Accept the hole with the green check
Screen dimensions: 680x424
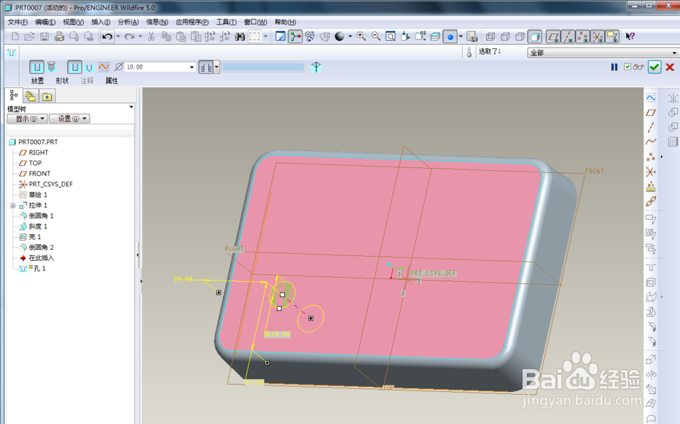pyautogui.click(x=654, y=67)
